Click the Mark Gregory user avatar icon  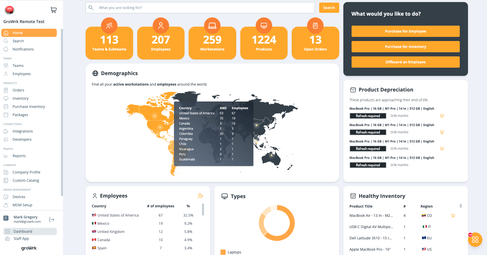6,218
